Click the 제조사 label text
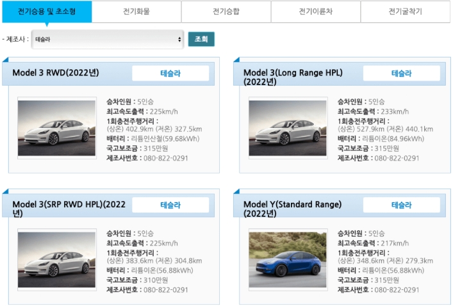Viewport: 453px width, 306px height. pyautogui.click(x=15, y=39)
